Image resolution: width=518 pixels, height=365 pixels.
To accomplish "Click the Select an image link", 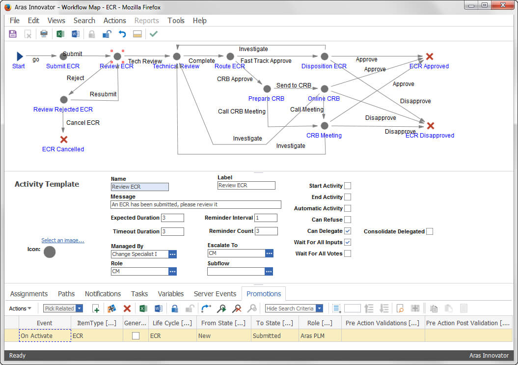I will pos(63,240).
